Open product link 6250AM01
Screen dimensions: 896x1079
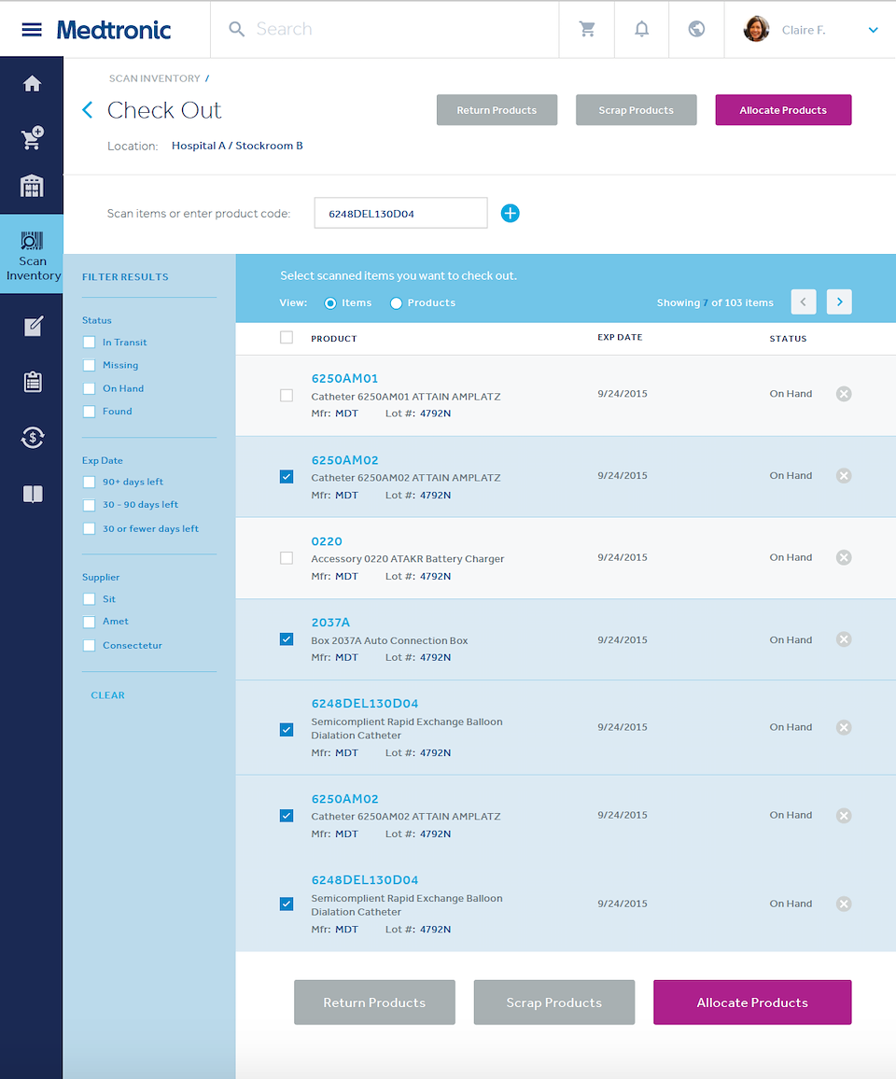(x=344, y=378)
